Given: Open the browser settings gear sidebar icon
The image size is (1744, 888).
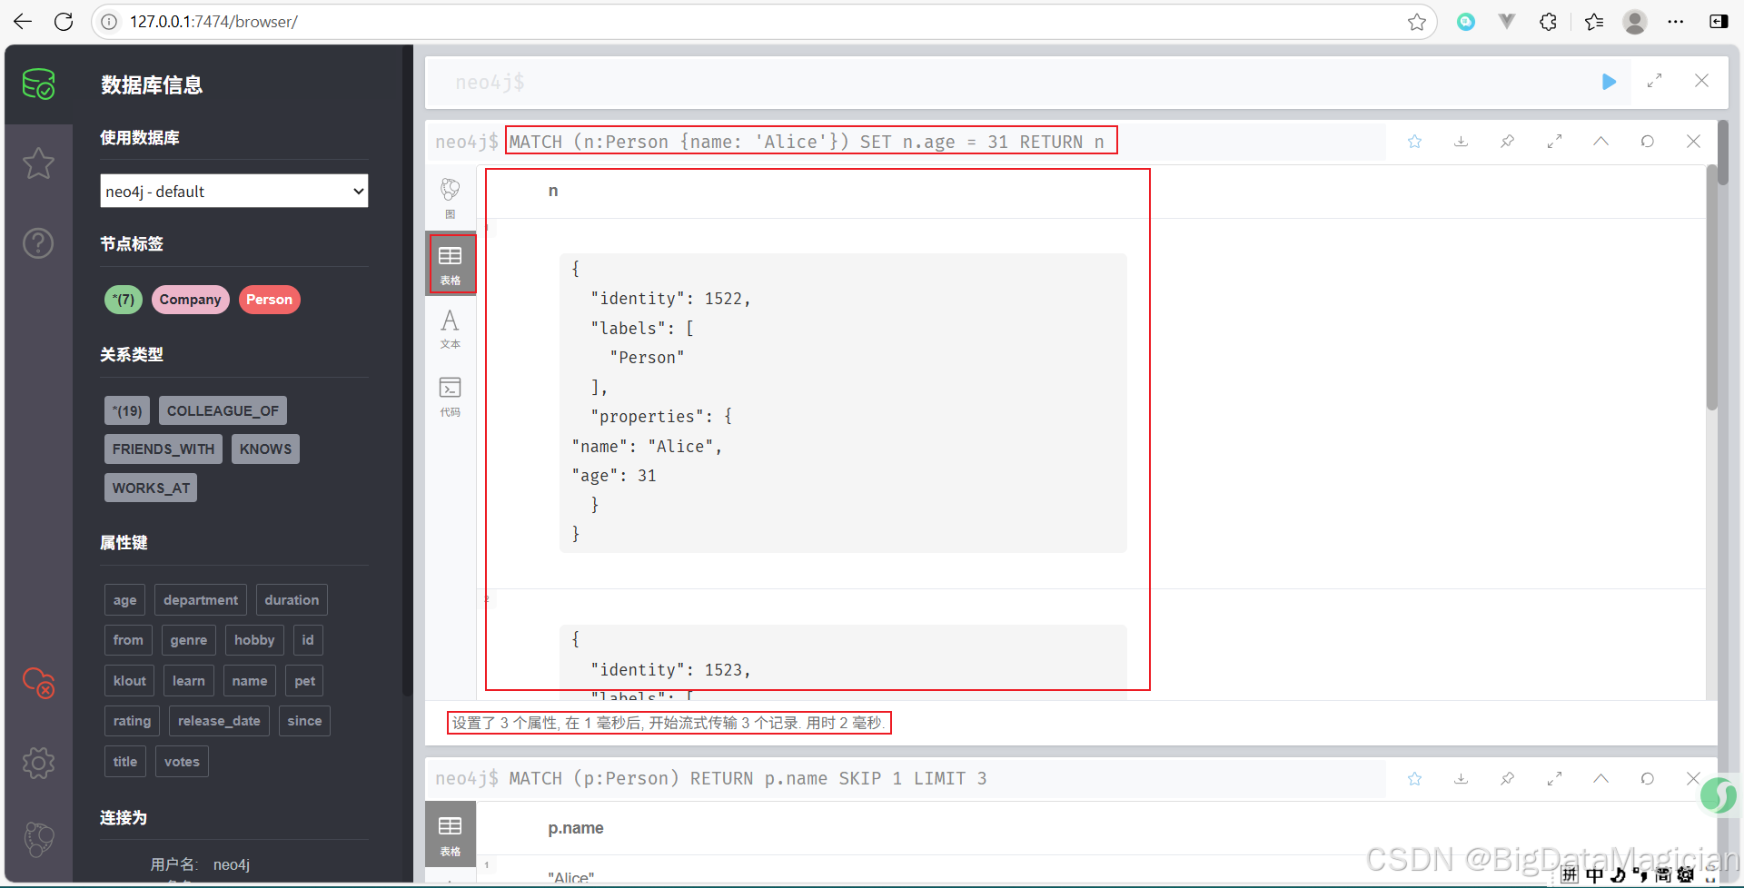Looking at the screenshot, I should click(38, 763).
